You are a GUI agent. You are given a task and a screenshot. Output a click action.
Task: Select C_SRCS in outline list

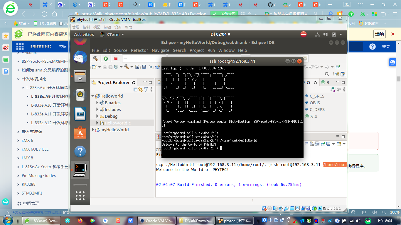coord(317,96)
